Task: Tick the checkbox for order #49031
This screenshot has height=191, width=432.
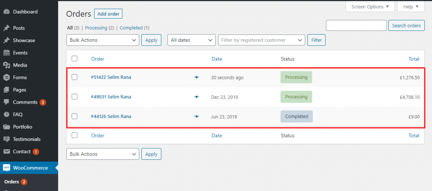Action: 75,97
